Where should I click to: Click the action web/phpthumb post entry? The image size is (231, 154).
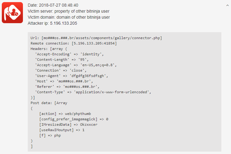(x=65, y=114)
